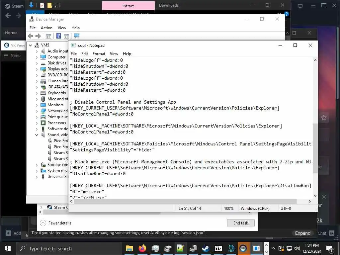Image resolution: width=340 pixels, height=255 pixels.
Task: Click the help question mark in Explorer window
Action: click(x=287, y=14)
